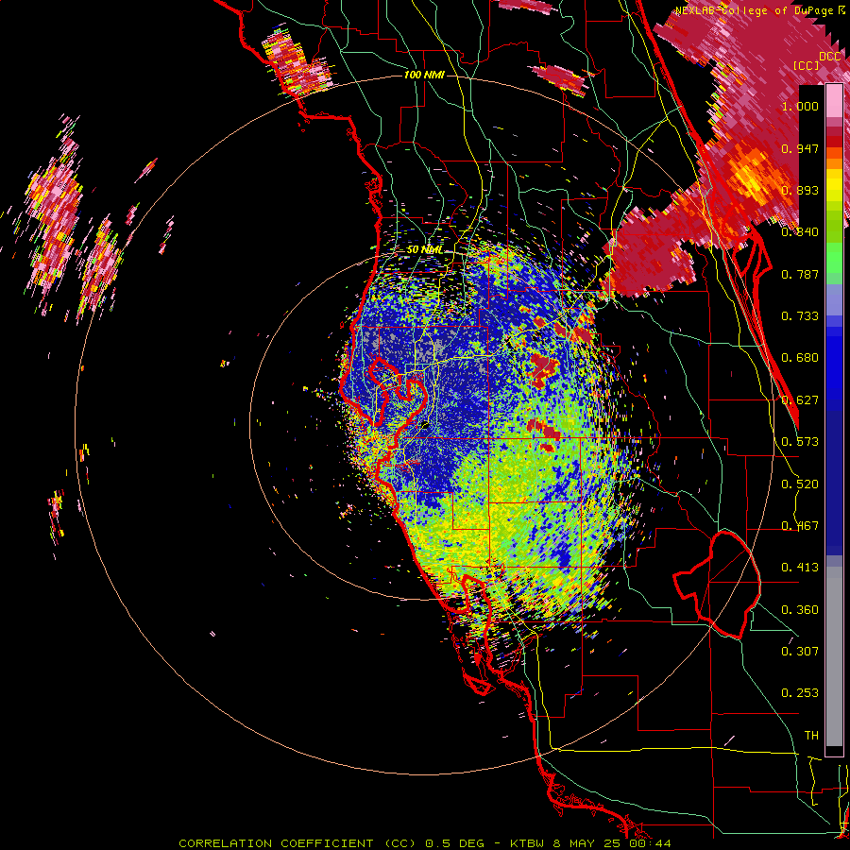This screenshot has height=850, width=850.
Task: Select the 0.627 scale value
Action: (x=800, y=400)
